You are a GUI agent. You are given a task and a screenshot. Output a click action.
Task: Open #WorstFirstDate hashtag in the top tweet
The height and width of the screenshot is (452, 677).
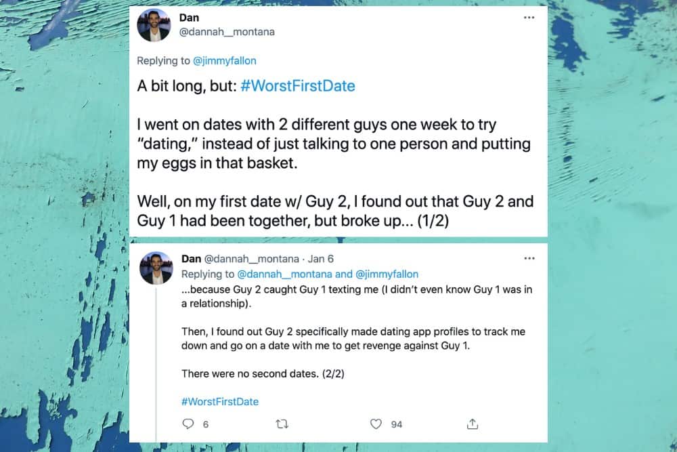click(297, 86)
